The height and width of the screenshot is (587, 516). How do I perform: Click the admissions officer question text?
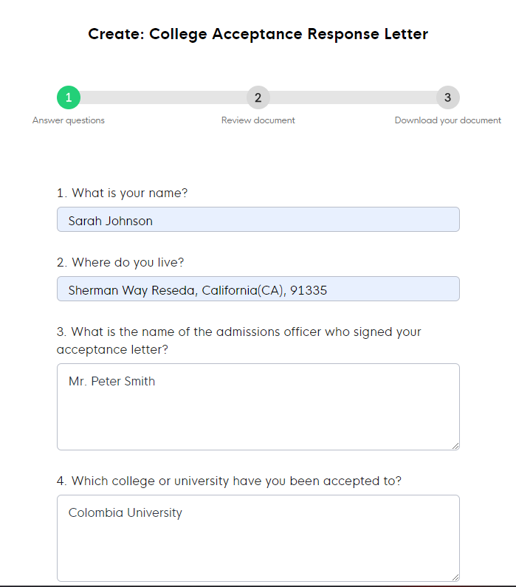[238, 340]
